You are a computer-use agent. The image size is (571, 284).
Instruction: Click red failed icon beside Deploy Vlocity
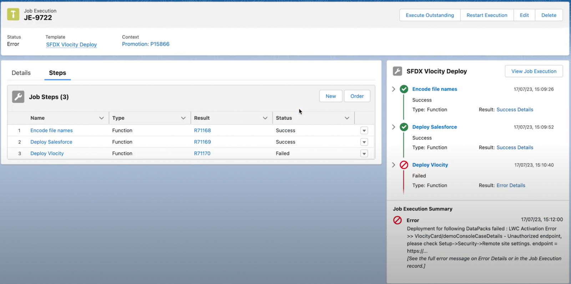click(404, 165)
